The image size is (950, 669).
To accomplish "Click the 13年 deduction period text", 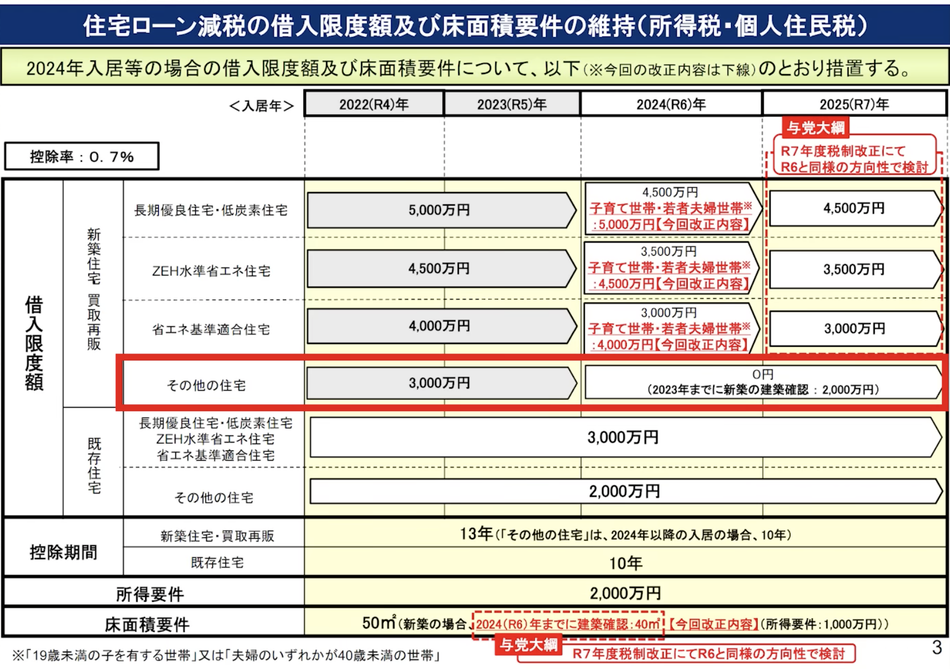I will coord(625,534).
